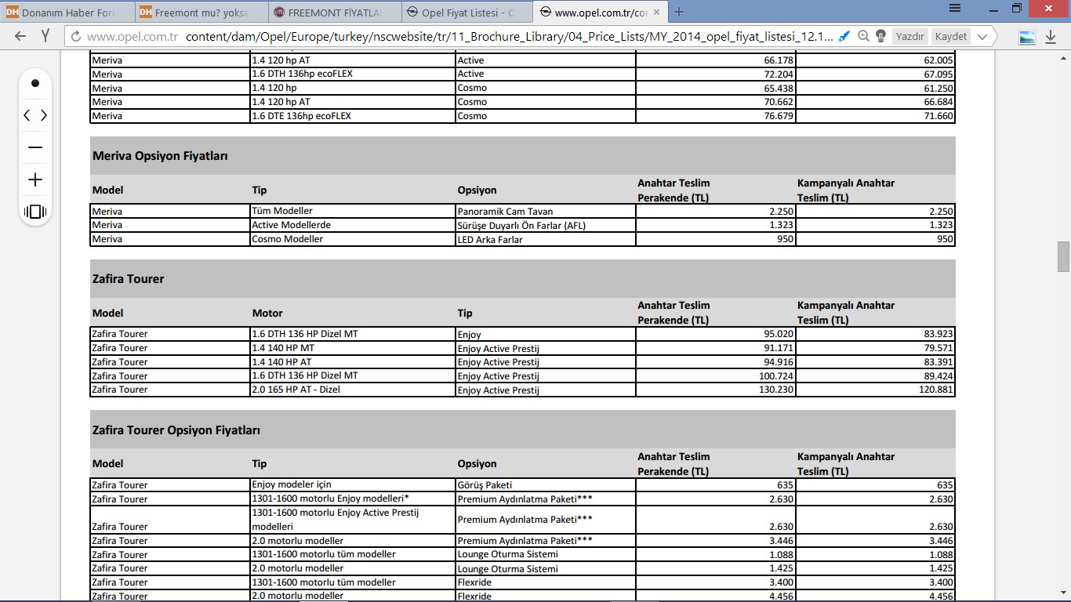Click 'Meriva Opsiyon Fiyatları' section heading

click(160, 156)
